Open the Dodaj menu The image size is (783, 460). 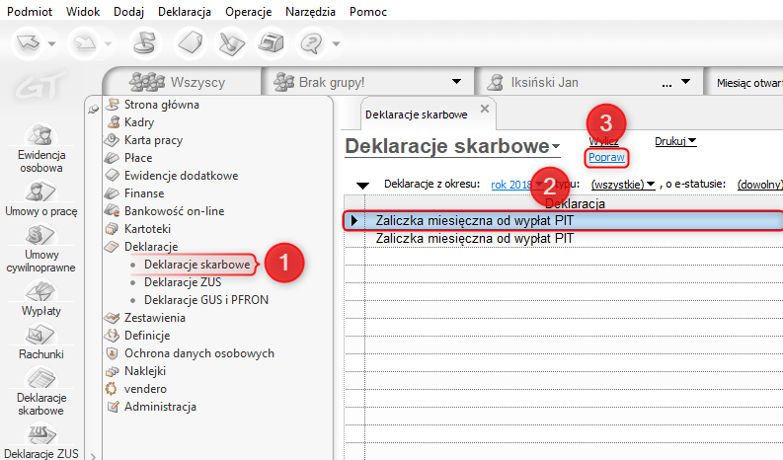tap(128, 12)
